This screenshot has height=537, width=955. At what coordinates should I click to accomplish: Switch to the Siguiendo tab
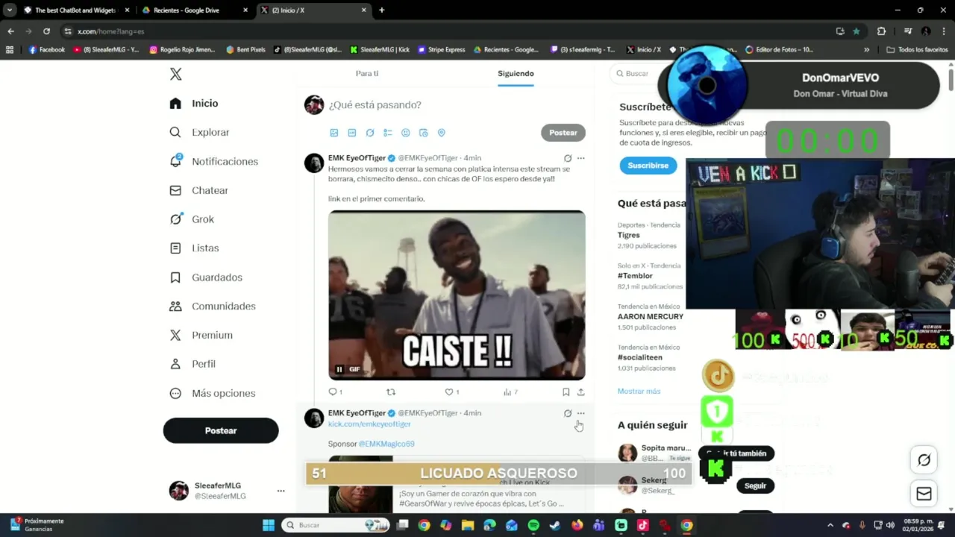516,74
